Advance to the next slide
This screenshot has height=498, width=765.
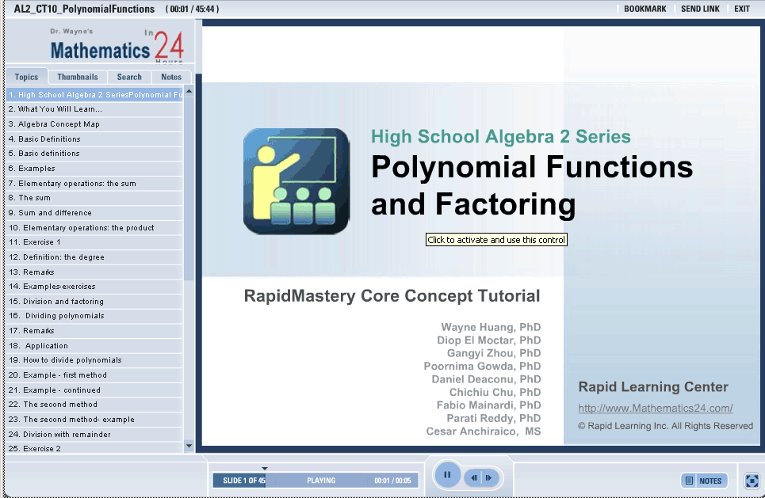click(x=489, y=477)
